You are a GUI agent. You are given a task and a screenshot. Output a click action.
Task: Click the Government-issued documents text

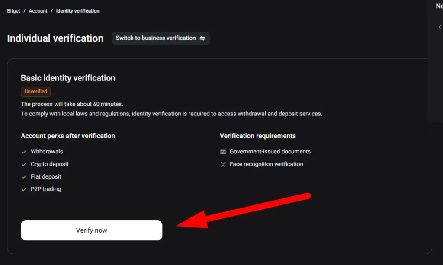tap(270, 152)
